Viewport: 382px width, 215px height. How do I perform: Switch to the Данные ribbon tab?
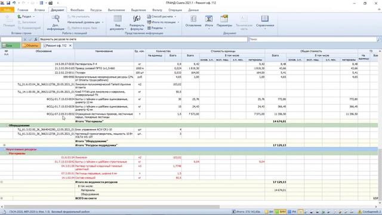[193, 10]
